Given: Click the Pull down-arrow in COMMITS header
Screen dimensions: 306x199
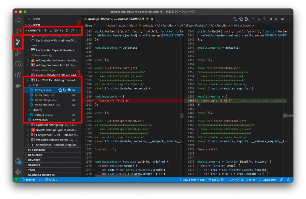Looking at the screenshot, I should click(51, 30).
